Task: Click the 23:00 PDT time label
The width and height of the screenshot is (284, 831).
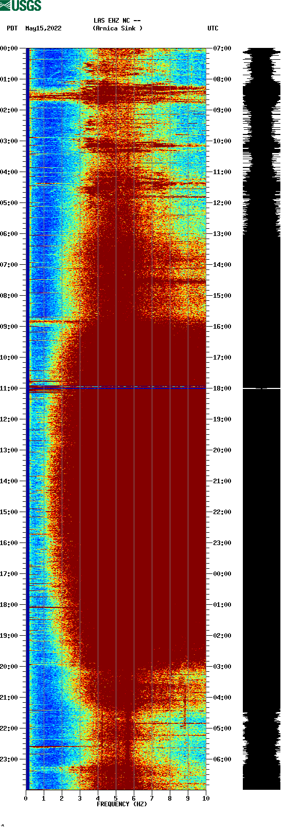Action: pyautogui.click(x=9, y=759)
